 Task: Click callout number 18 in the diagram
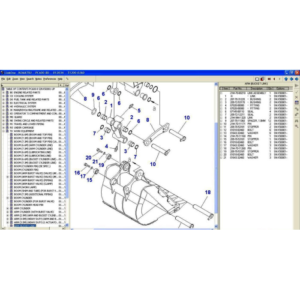tap(208, 192)
